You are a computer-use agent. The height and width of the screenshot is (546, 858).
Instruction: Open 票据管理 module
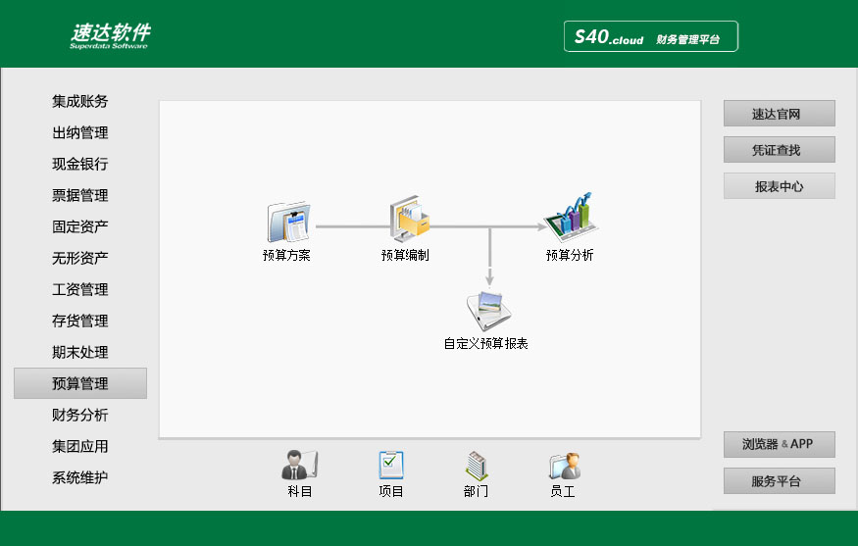point(79,195)
